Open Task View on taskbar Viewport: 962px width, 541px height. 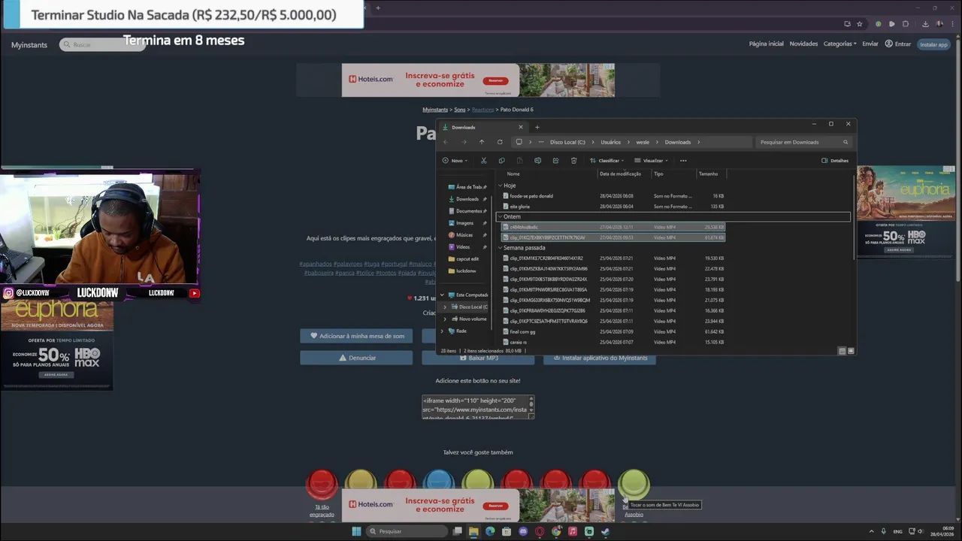457,531
